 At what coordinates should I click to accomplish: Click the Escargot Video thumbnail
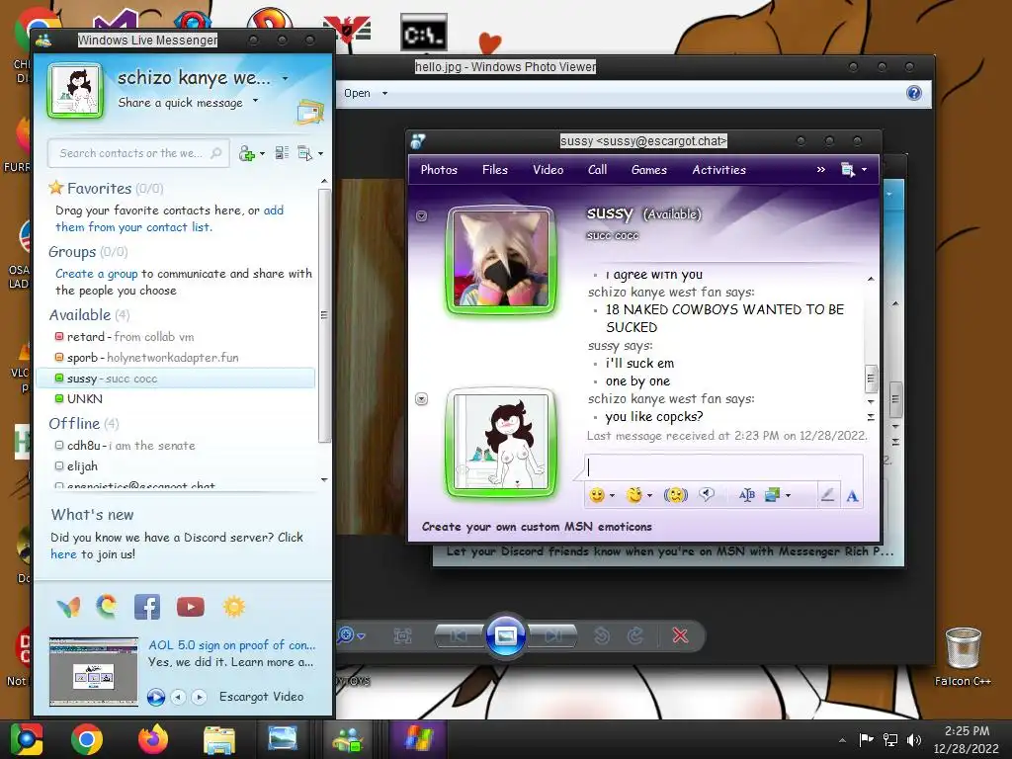94,672
